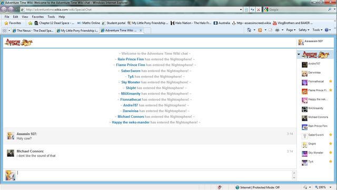Click Happy the neko-mander link in chat log
The width and height of the screenshot is (337, 190).
click(x=131, y=122)
